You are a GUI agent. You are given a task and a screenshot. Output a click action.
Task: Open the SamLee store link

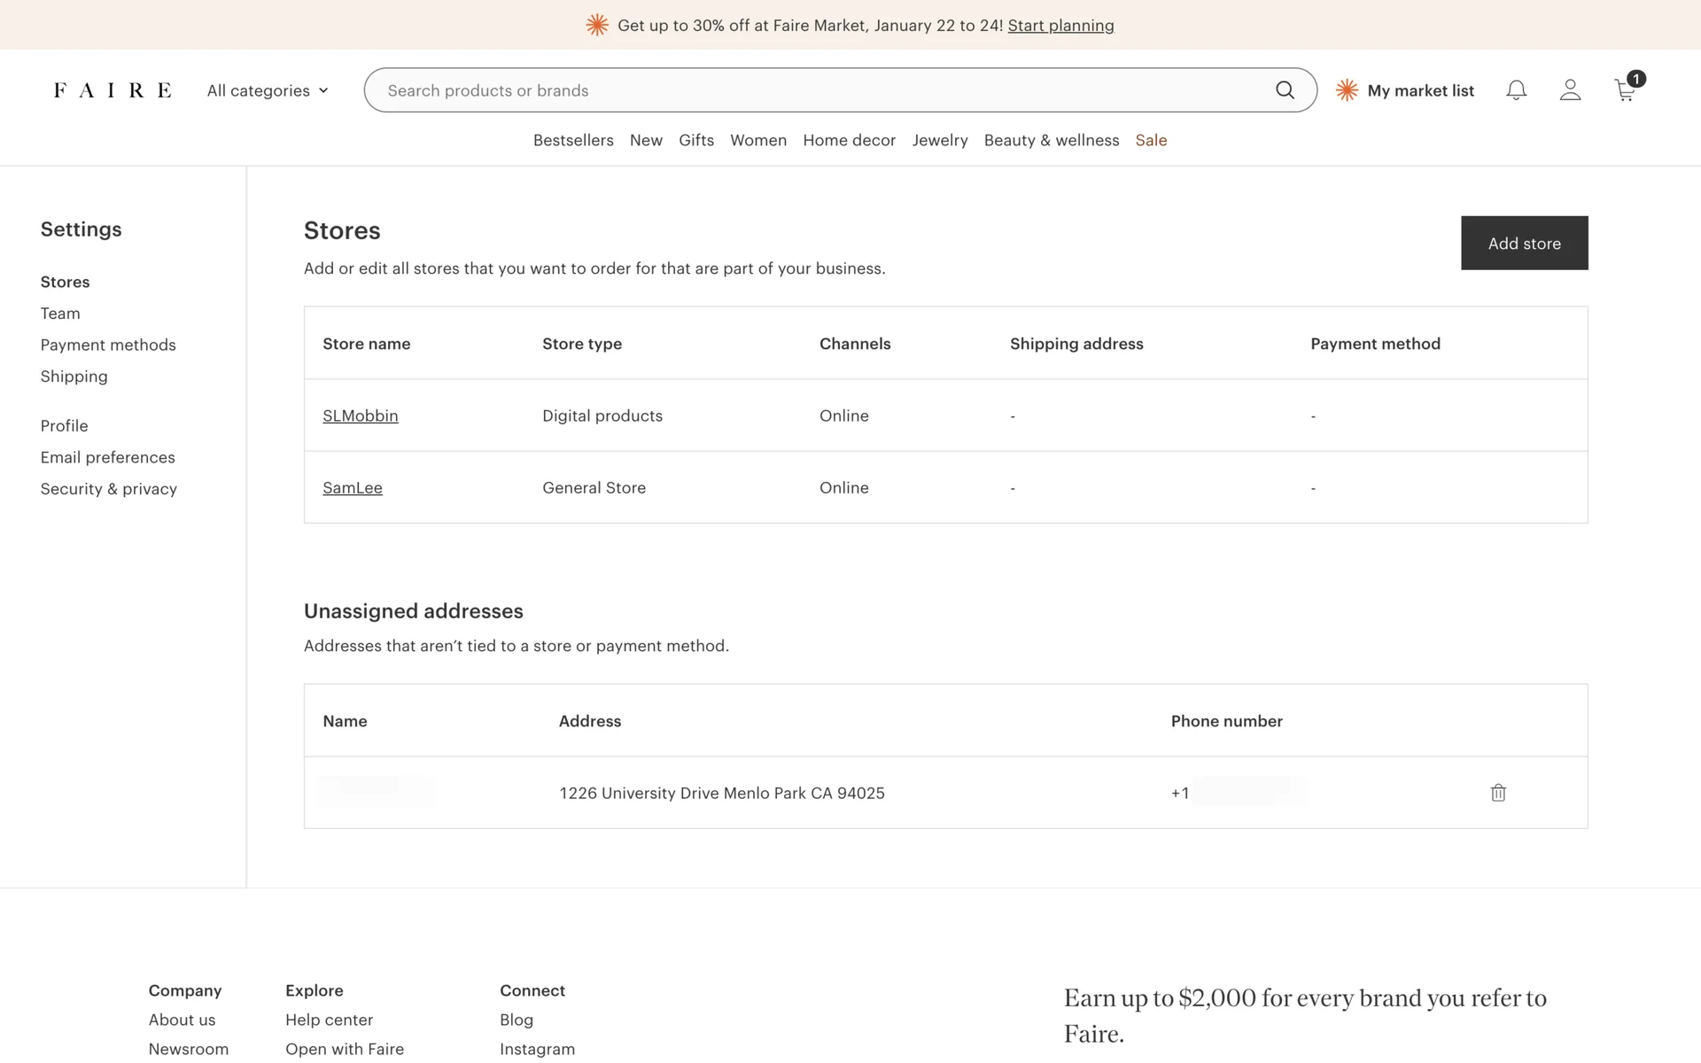pos(352,487)
